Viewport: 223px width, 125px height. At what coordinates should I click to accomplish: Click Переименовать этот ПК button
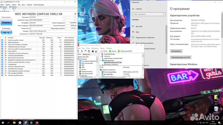[x=181, y=57]
